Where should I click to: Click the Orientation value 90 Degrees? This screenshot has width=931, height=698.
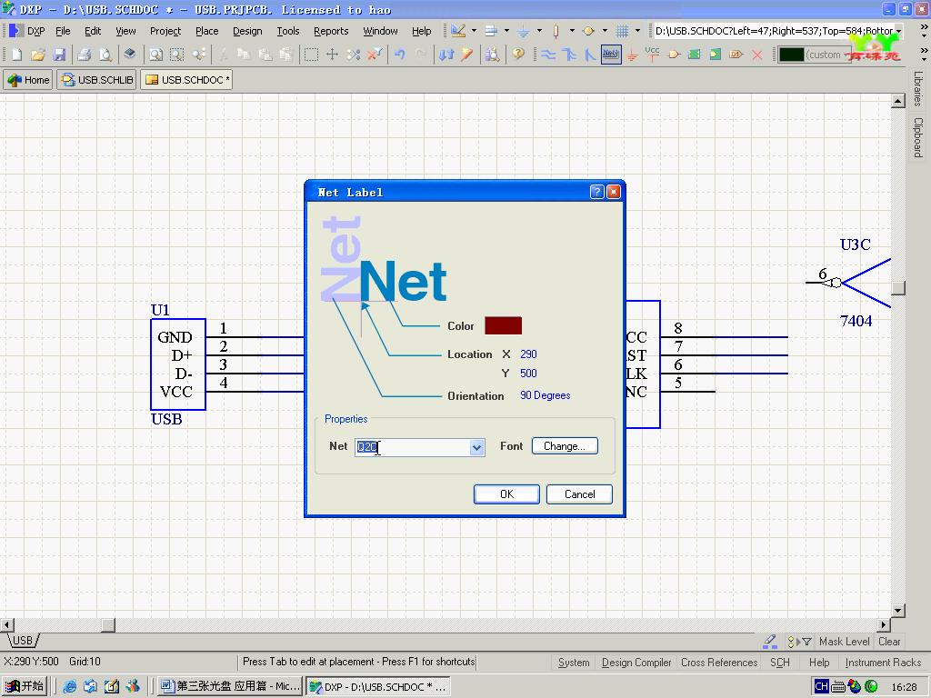click(x=546, y=395)
